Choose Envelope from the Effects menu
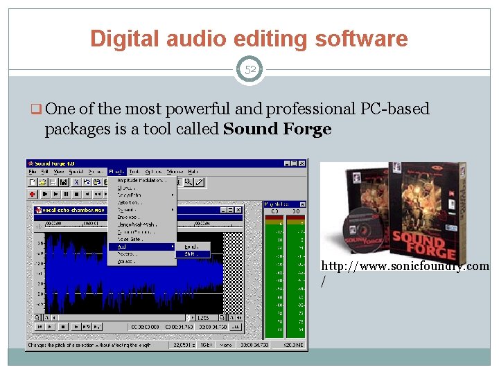 coord(142,217)
